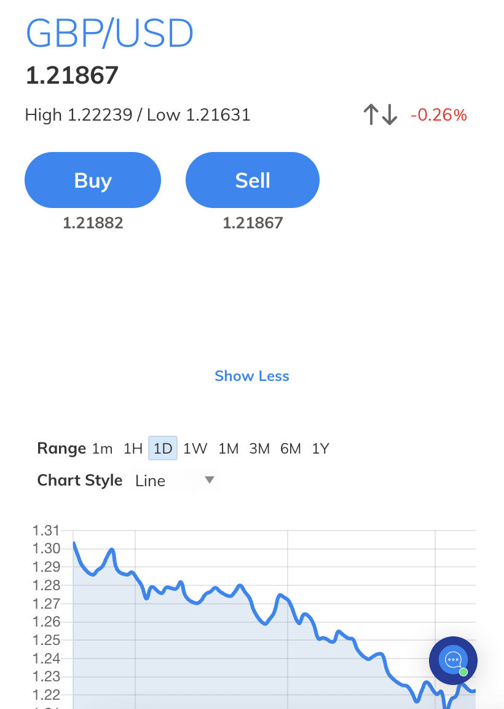Click the GBP/USD title heading
This screenshot has height=709, width=504.
109,34
